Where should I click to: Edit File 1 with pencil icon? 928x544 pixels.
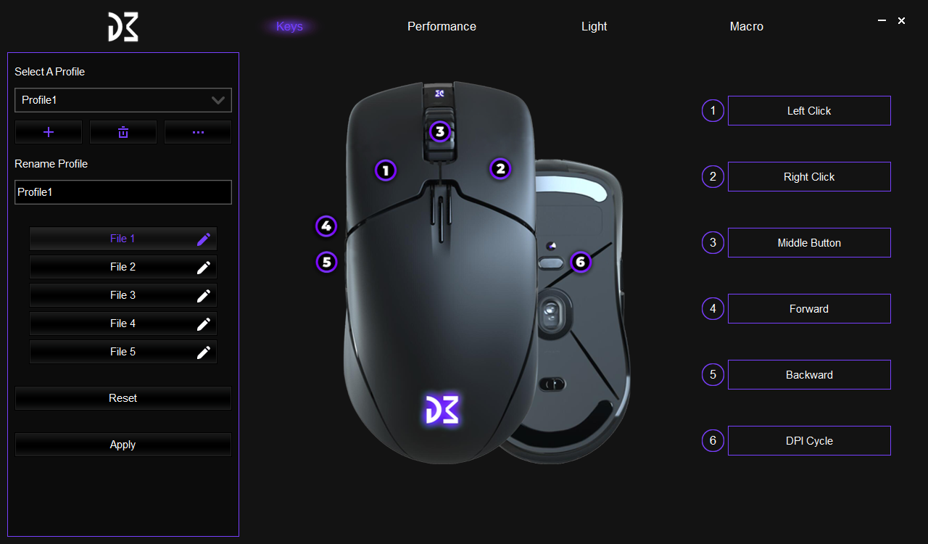[x=204, y=239]
